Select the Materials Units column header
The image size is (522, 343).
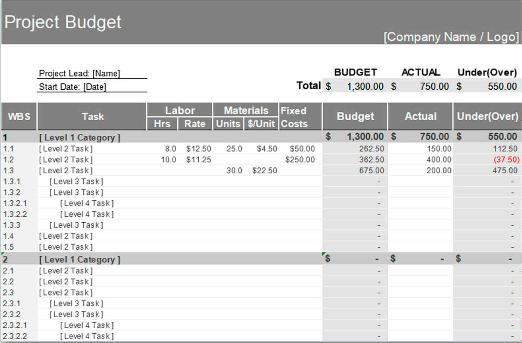tap(228, 124)
